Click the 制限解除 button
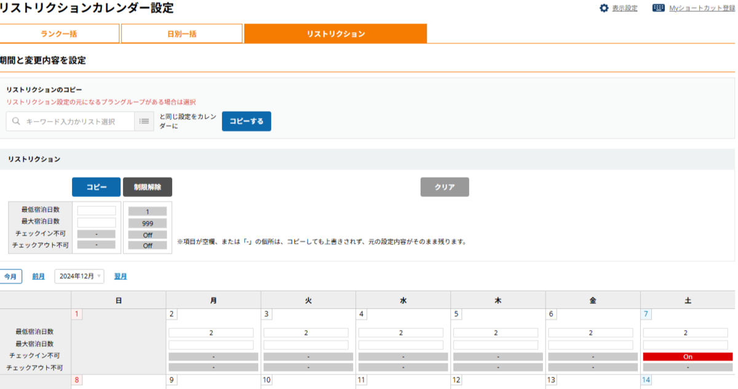Image resolution: width=738 pixels, height=389 pixels. [x=148, y=187]
